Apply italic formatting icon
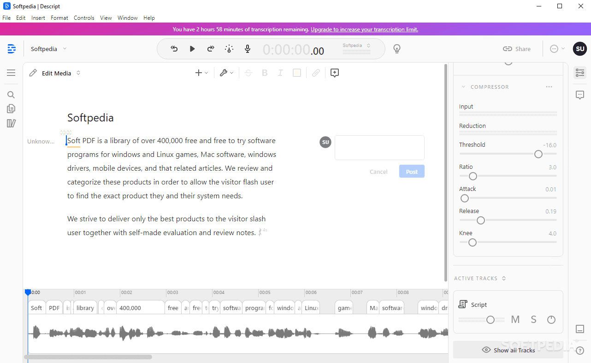 (280, 73)
